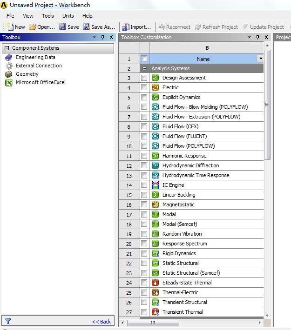291x330 pixels.
Task: Open the View menu
Action: tap(28, 16)
